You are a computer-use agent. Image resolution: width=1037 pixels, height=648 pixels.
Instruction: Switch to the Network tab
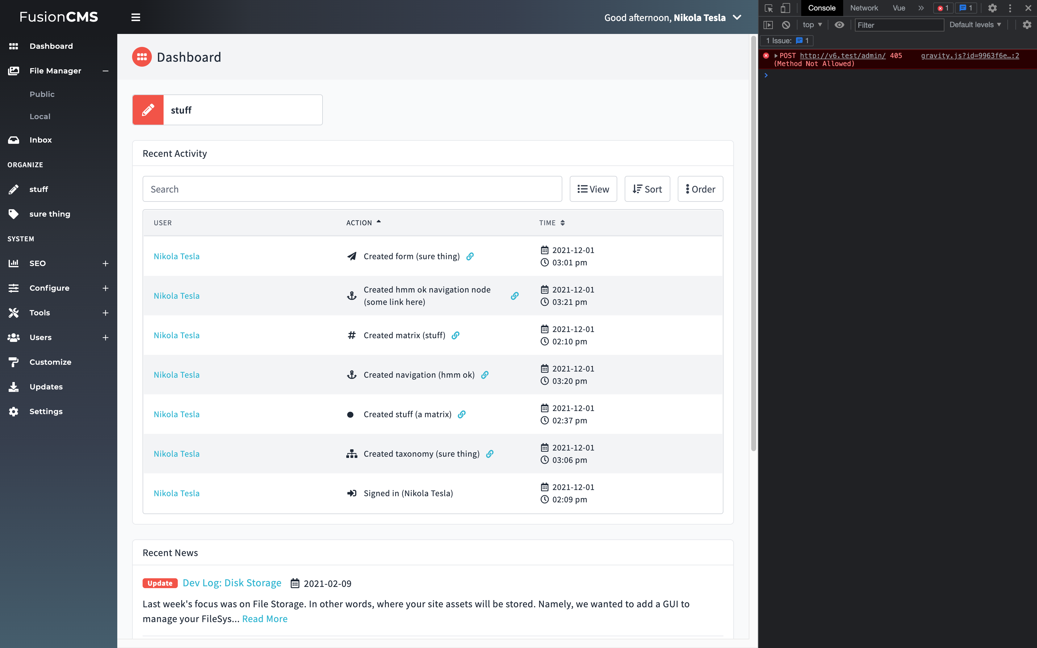[x=864, y=8]
